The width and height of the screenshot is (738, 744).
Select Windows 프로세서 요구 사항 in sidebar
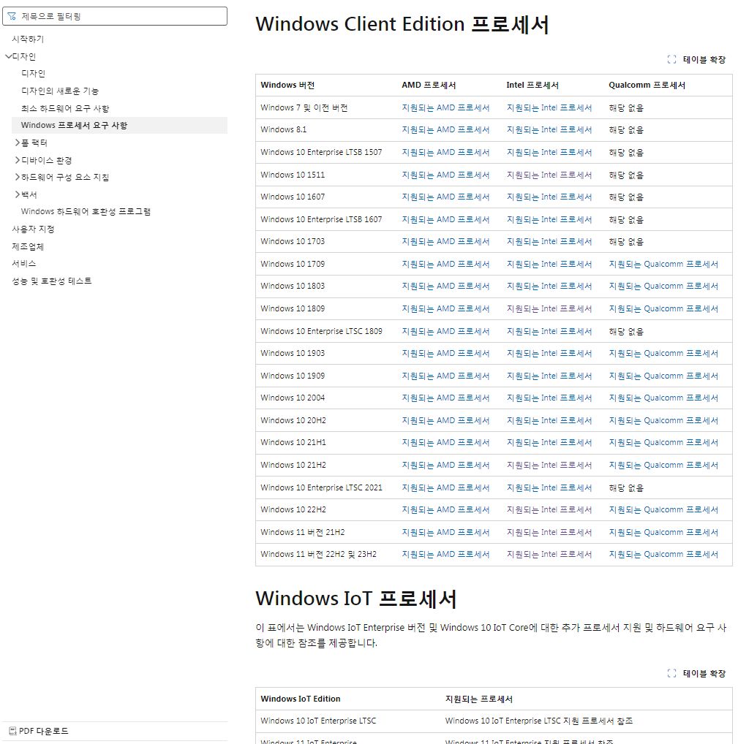coord(74,125)
